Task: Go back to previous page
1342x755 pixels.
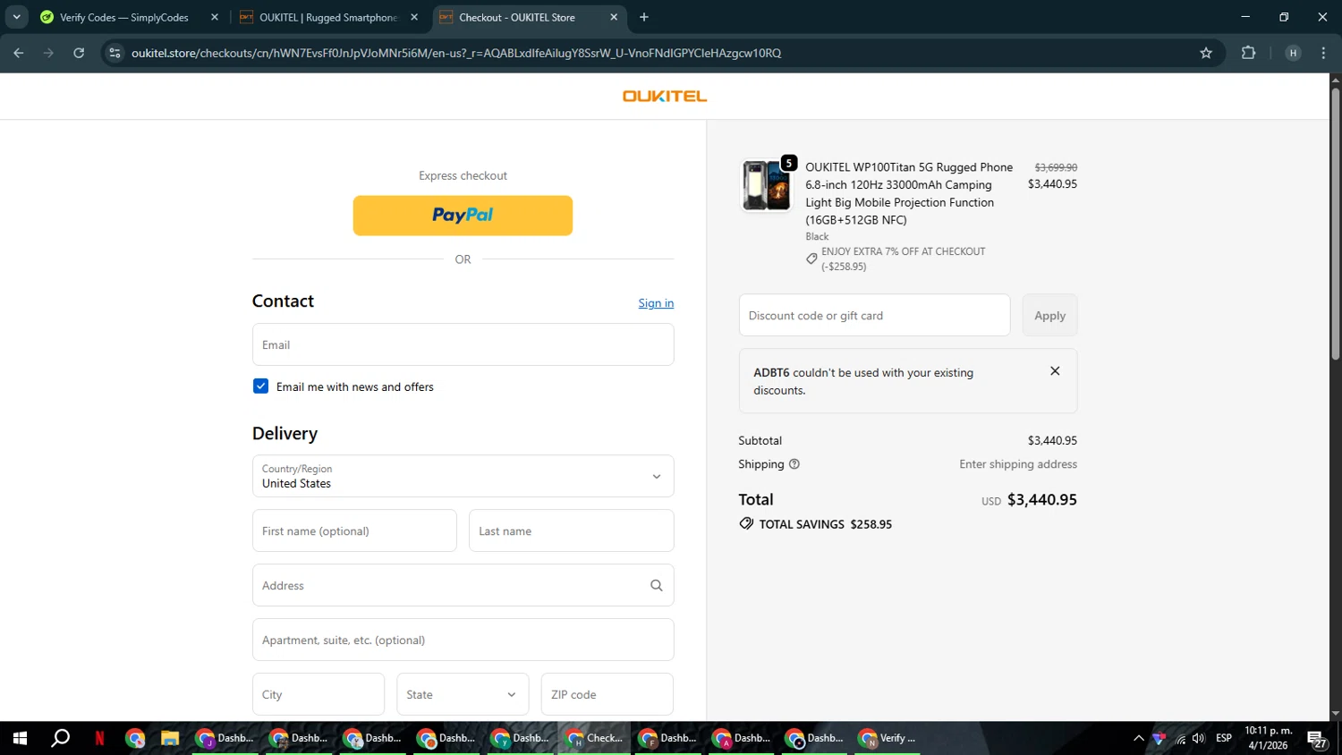Action: tap(19, 53)
